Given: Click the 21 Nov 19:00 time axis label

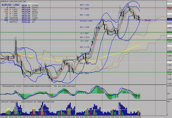Looking at the screenshot, I should pos(74,117).
